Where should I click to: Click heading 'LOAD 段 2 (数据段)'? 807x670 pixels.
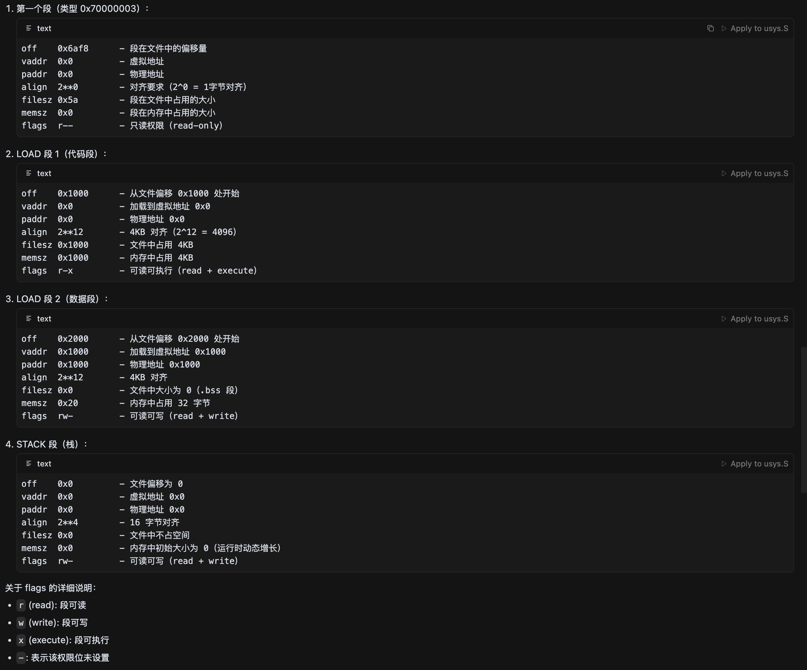coord(57,299)
